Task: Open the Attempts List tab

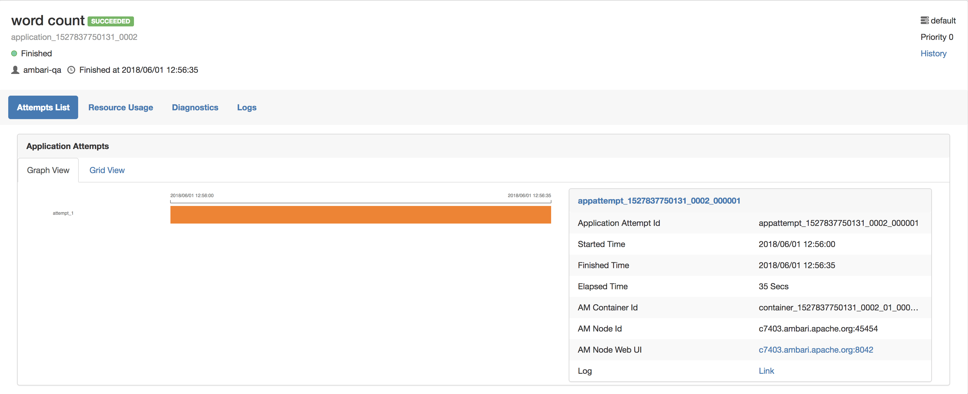Action: click(x=43, y=108)
